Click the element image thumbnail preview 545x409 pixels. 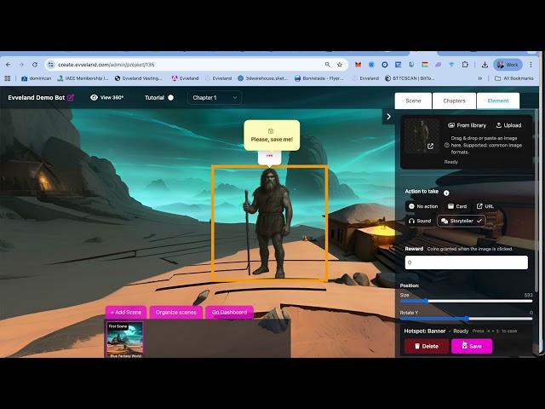(x=422, y=135)
